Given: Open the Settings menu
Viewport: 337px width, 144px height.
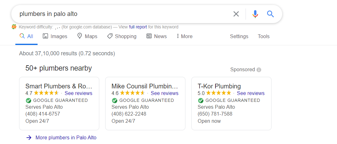Looking at the screenshot, I should coord(239,36).
